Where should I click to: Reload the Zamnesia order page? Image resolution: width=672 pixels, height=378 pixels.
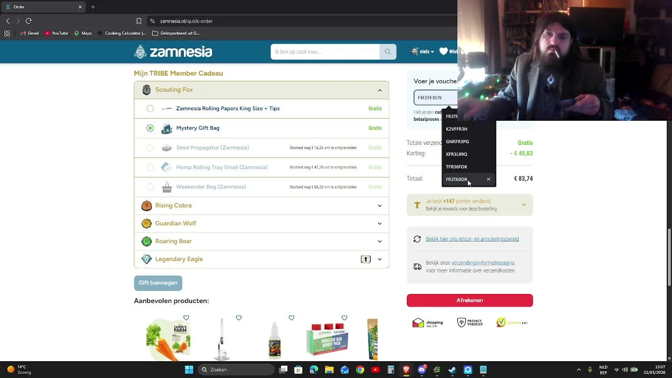[29, 21]
